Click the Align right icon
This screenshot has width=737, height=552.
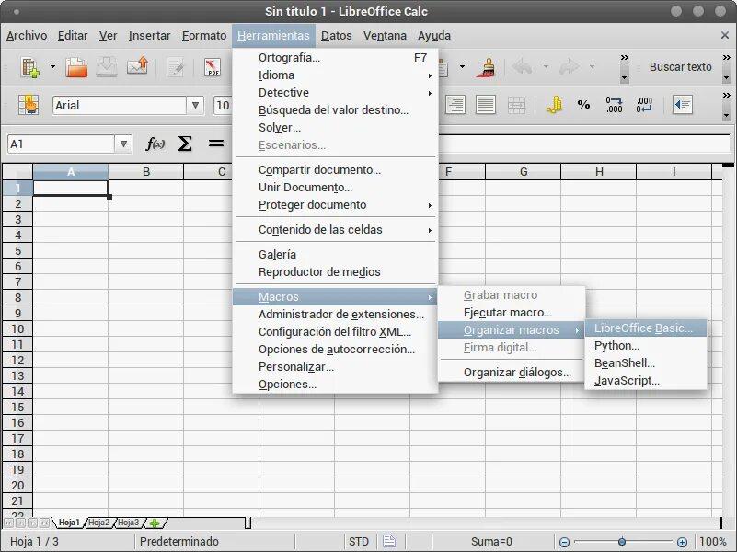pos(455,105)
